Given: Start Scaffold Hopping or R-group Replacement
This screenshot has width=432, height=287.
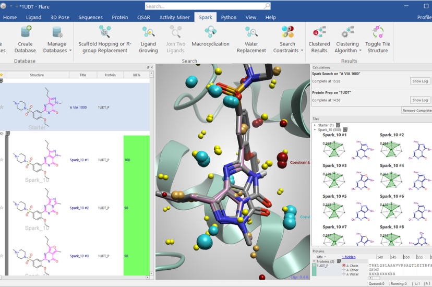Looking at the screenshot, I should pyautogui.click(x=105, y=39).
